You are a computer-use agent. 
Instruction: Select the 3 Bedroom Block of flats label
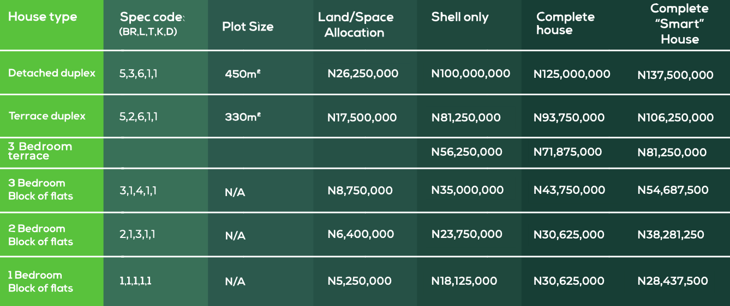(x=40, y=189)
